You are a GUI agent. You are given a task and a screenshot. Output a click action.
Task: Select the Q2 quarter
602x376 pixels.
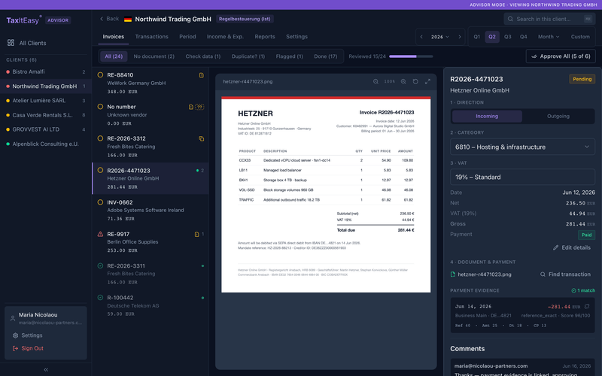(x=492, y=37)
